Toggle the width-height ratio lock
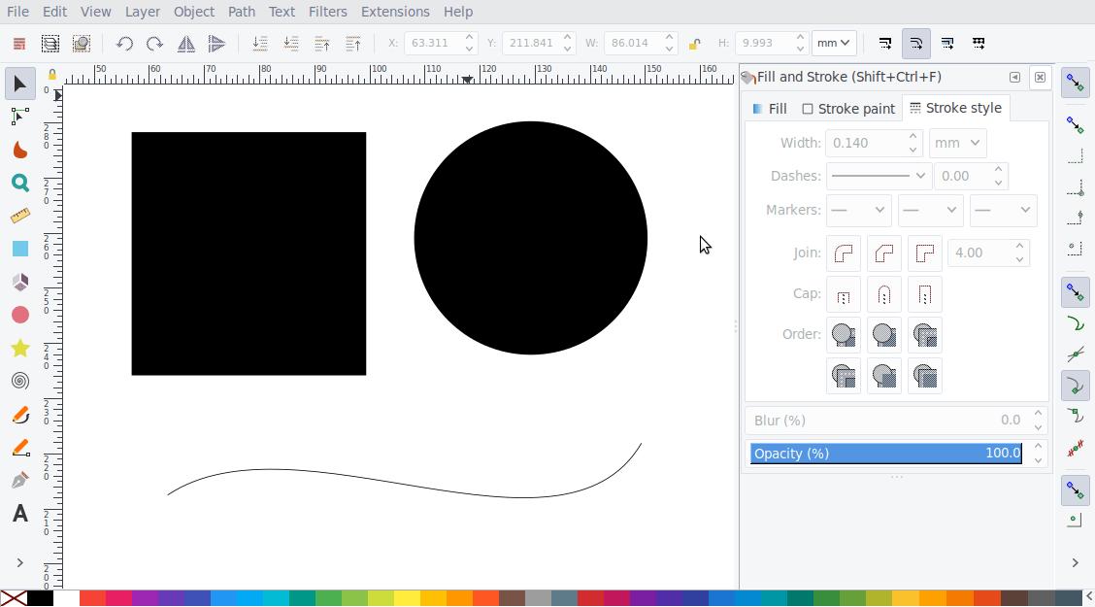The height and width of the screenshot is (607, 1095). point(694,44)
